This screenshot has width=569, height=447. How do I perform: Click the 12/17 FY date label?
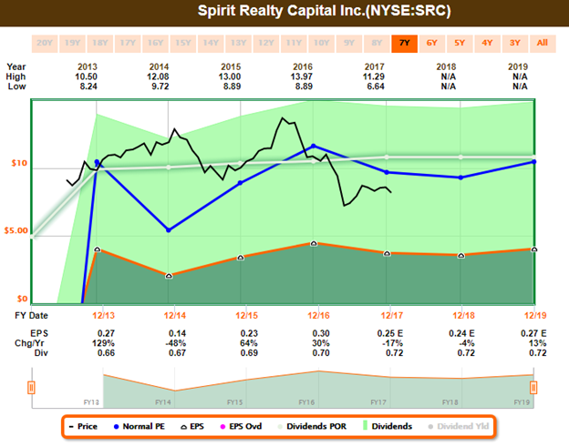pyautogui.click(x=391, y=316)
